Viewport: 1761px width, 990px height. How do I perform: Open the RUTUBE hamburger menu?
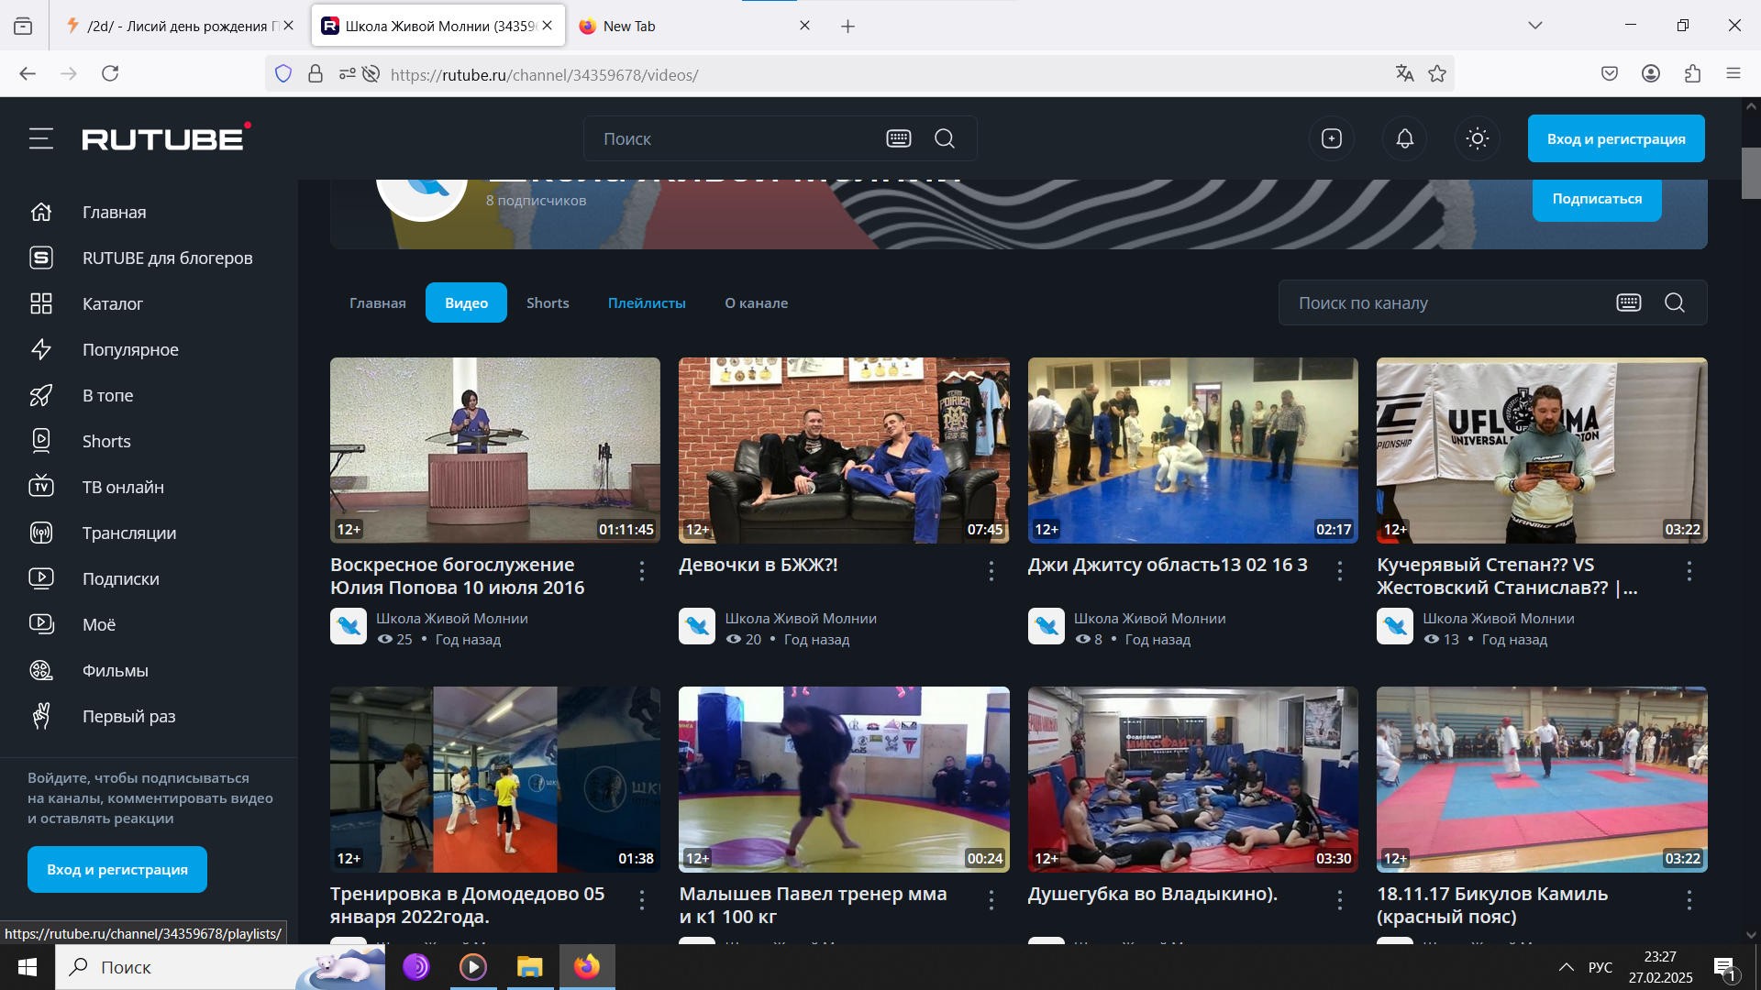click(41, 138)
